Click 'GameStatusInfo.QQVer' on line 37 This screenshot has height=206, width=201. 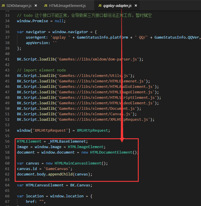[x=177, y=37]
